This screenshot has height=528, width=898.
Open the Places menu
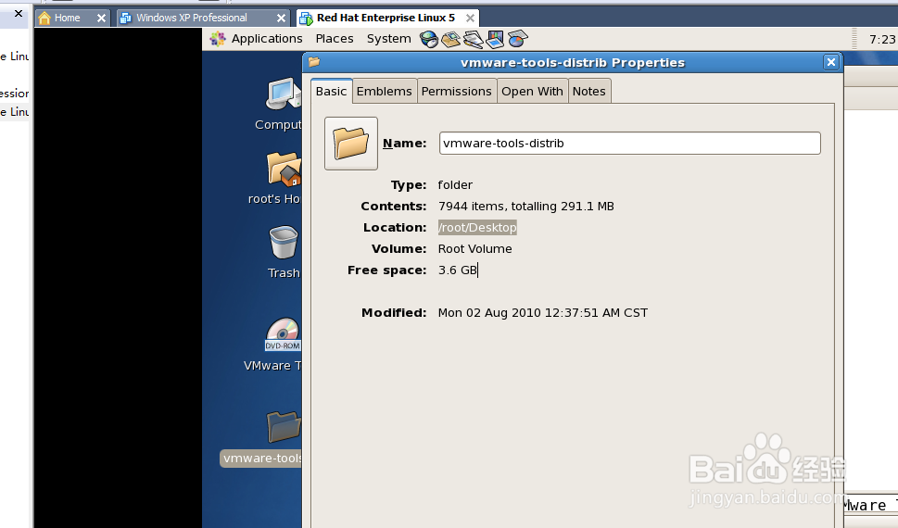click(335, 39)
